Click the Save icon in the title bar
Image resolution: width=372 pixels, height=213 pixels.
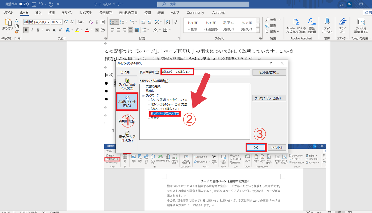(33, 4)
